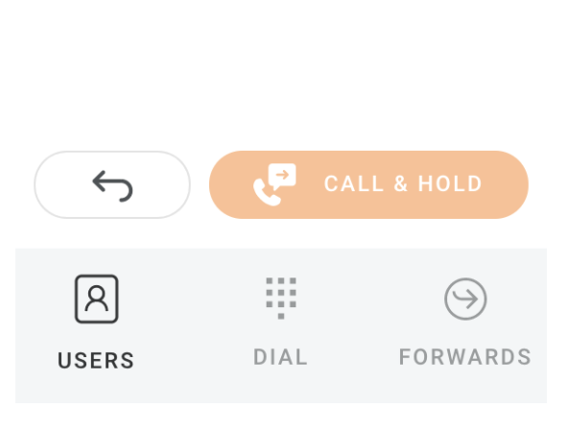Screen dimensions: 568x432
Task: Click the phone handset transfer icon
Action: point(274,185)
